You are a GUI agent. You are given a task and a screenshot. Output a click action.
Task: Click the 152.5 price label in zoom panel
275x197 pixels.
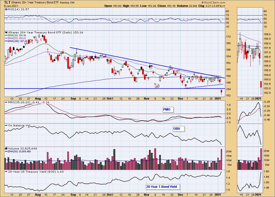268,93
